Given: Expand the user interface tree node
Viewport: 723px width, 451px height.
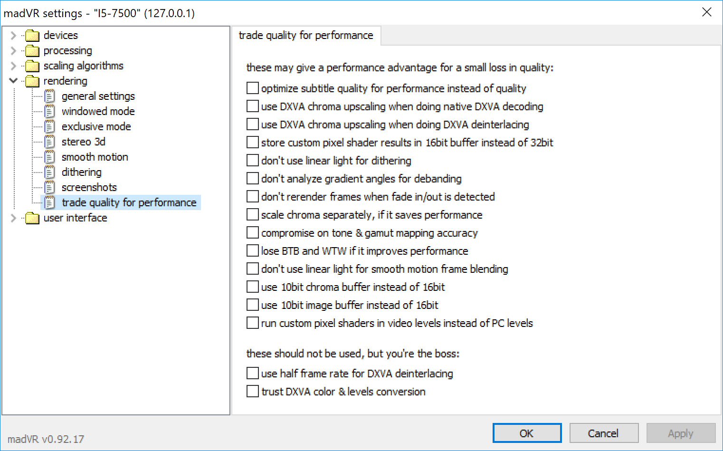Looking at the screenshot, I should tap(13, 218).
